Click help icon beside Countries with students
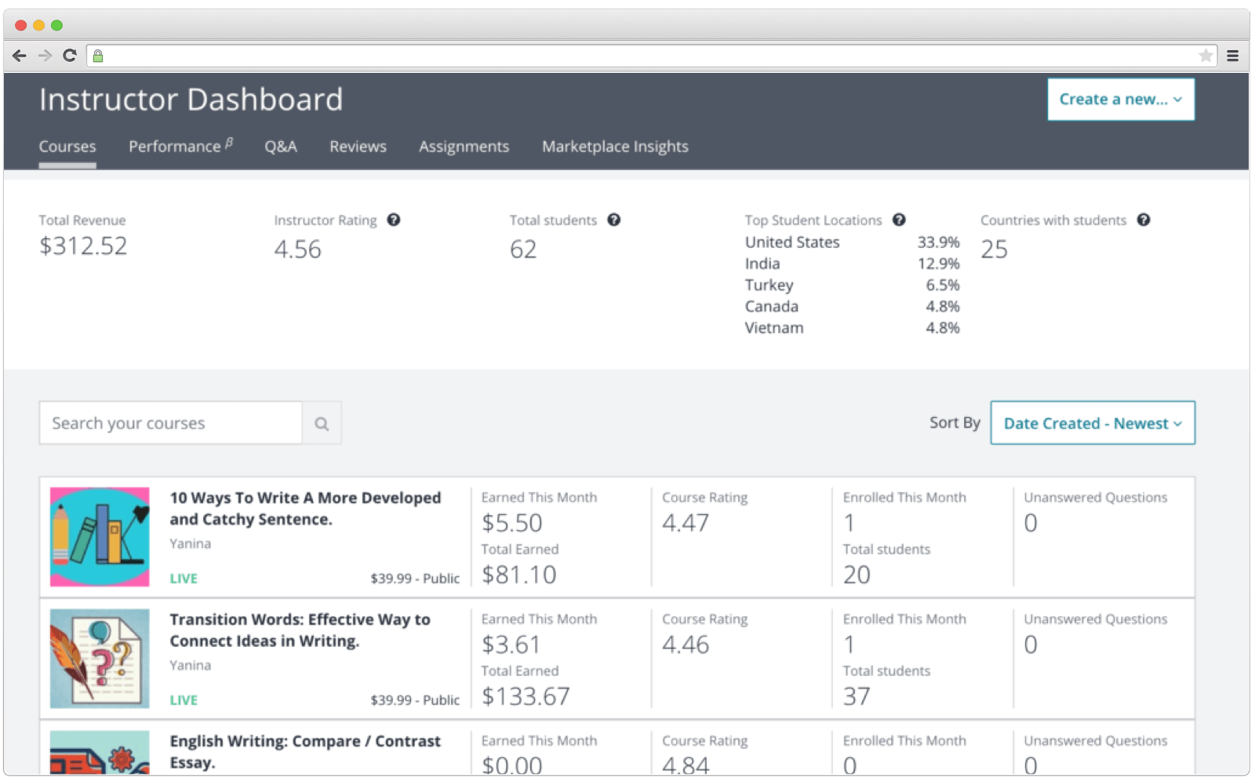Viewport: 1255px width, 784px height. [1144, 220]
